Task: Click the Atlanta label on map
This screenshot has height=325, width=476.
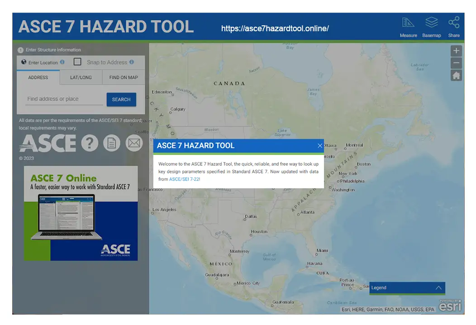Action: 307,212
